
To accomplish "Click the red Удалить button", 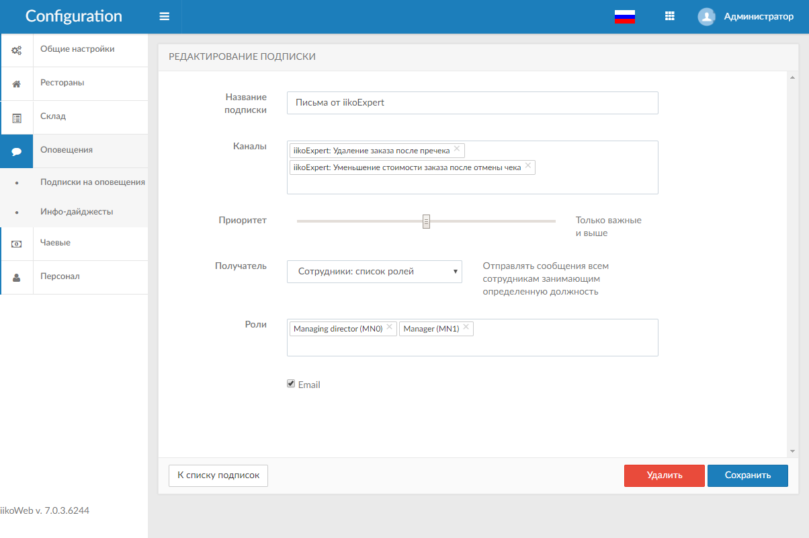I will click(665, 475).
